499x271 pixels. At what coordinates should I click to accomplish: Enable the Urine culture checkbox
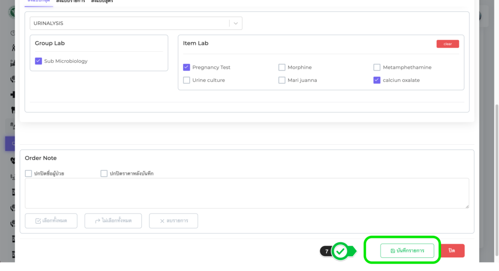click(x=187, y=80)
